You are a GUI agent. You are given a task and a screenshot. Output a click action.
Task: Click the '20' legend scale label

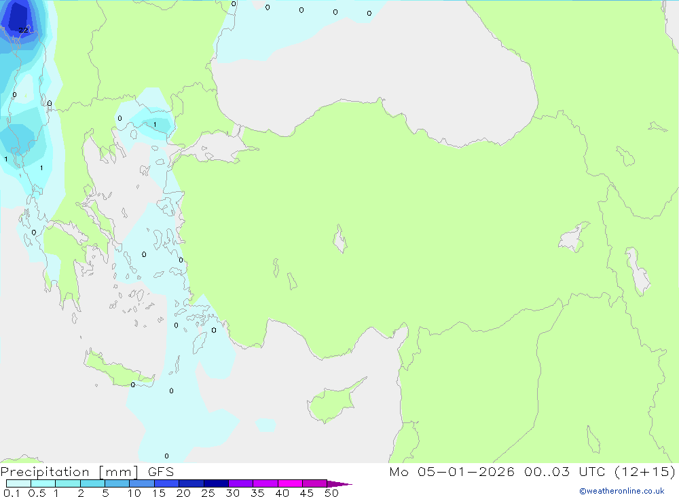pos(183,493)
